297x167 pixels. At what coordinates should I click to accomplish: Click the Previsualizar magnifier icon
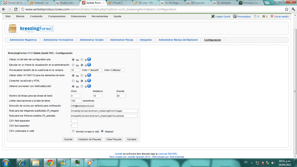(x=235, y=16)
